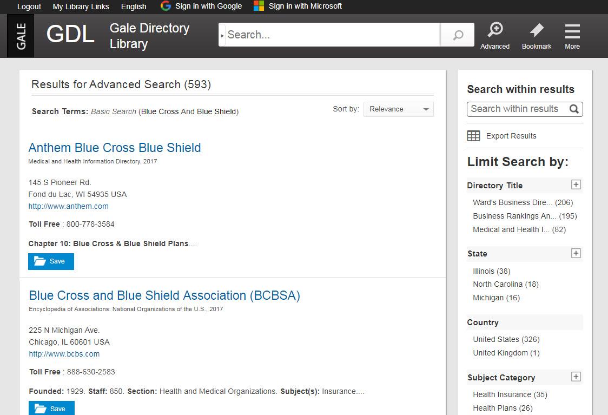Filter by Health Insurance (35)

[510, 394]
